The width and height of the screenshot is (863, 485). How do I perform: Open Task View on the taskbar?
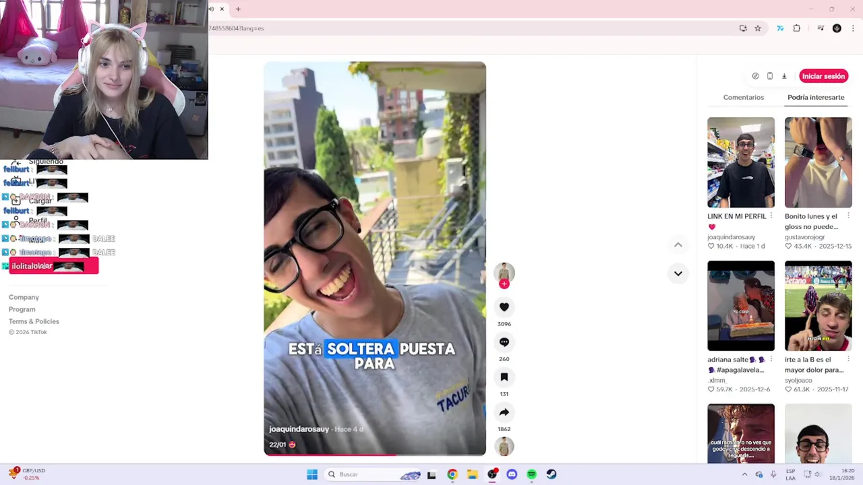coord(431,474)
